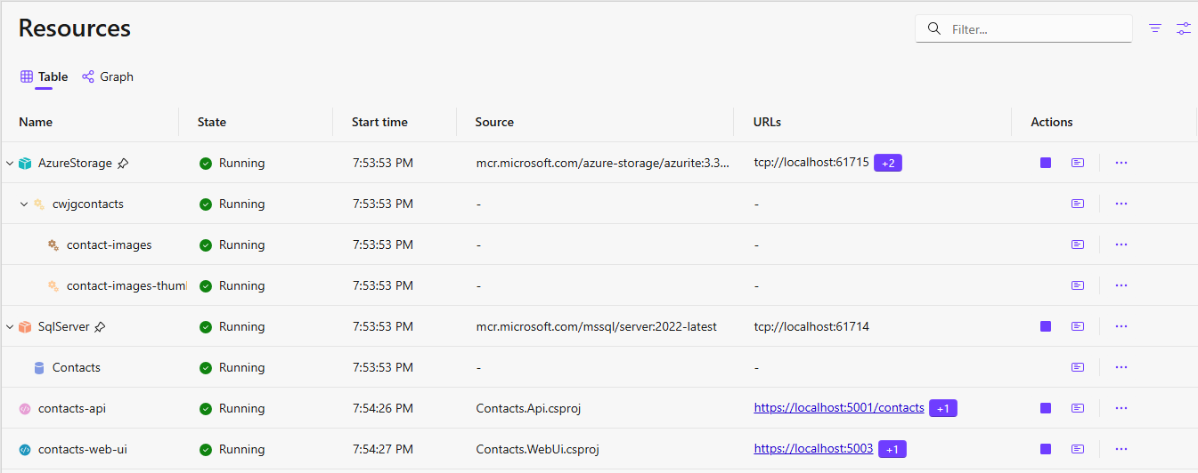Click the contacts-api project icon
Screen dimensions: 1198x473
(x=25, y=409)
